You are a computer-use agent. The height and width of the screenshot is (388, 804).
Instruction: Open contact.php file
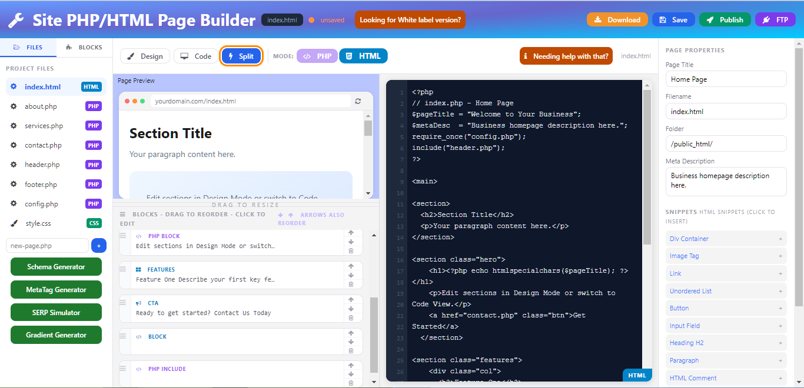coord(56,145)
